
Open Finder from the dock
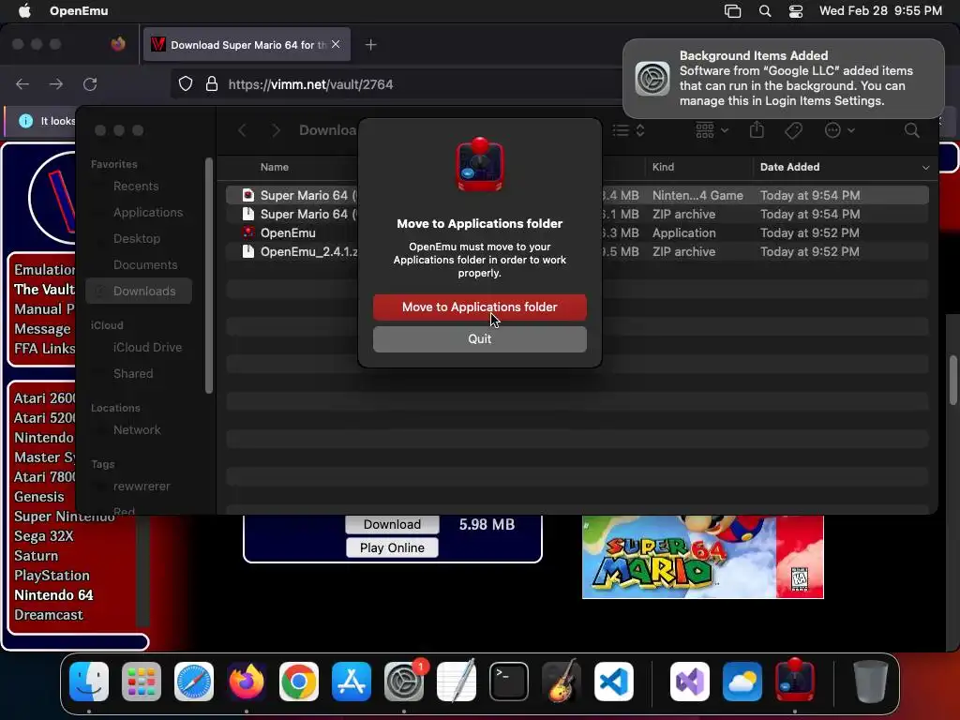click(x=89, y=682)
